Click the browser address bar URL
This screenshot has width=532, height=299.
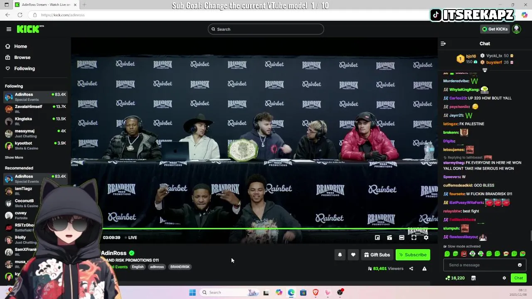(63, 15)
